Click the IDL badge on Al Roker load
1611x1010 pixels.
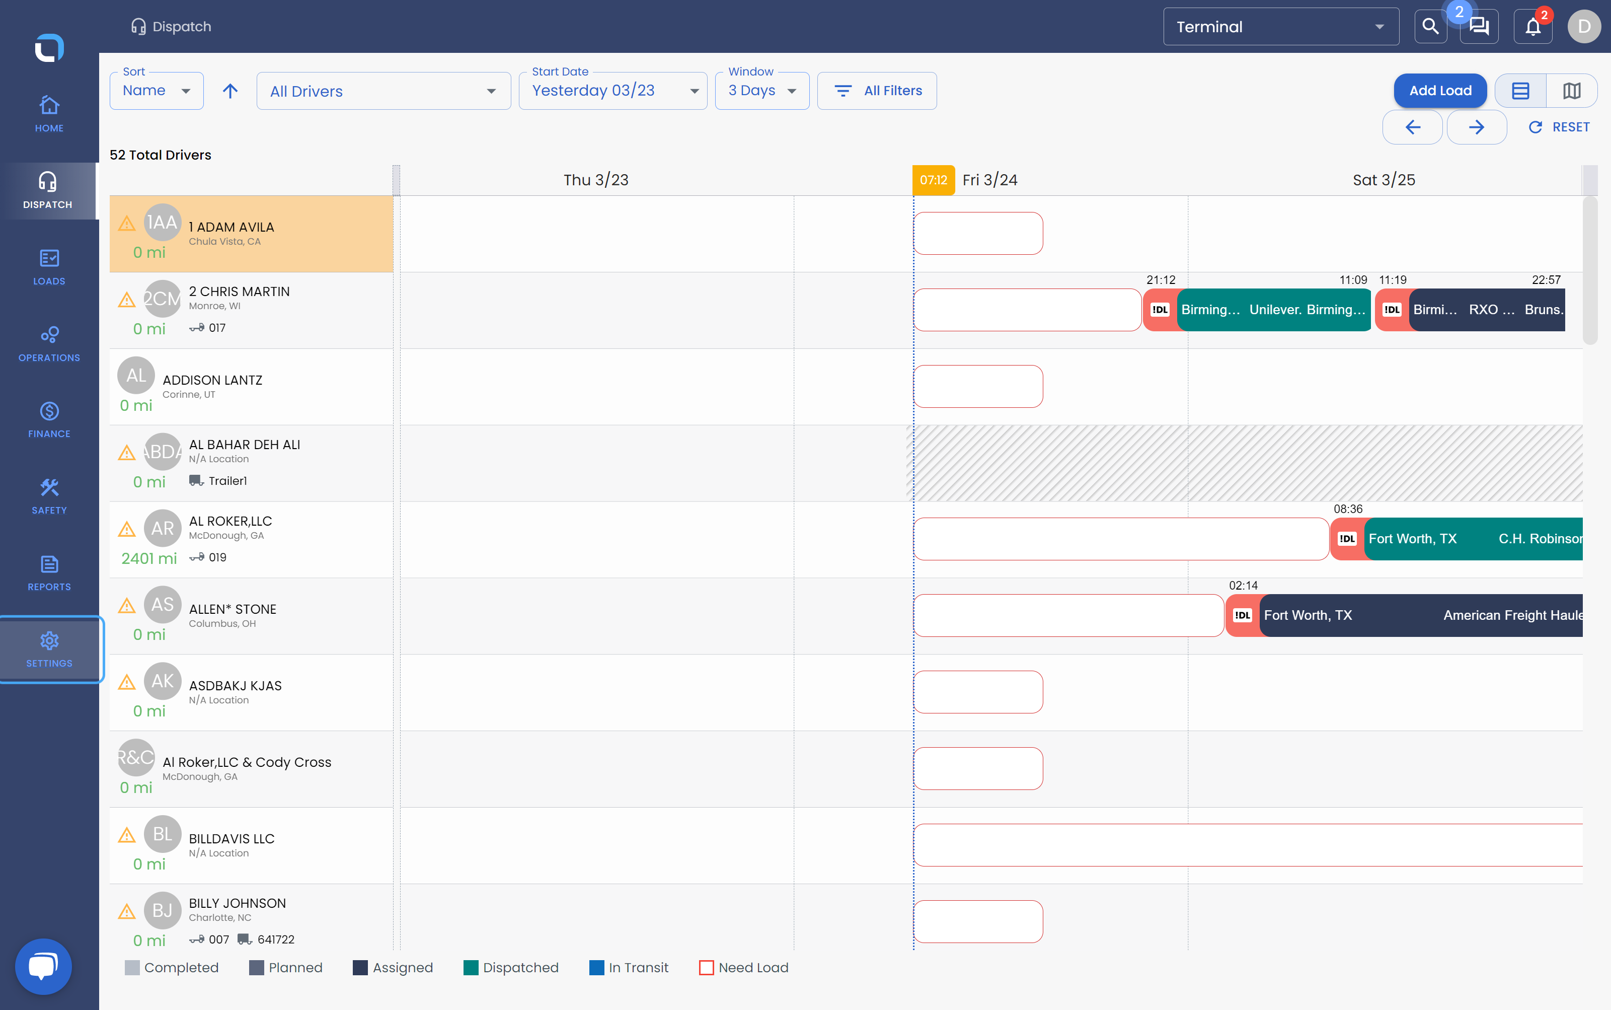(x=1347, y=538)
